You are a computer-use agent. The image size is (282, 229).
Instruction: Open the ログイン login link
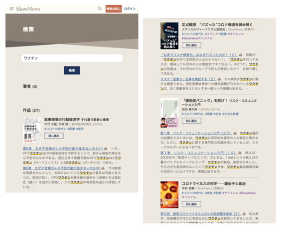[129, 9]
